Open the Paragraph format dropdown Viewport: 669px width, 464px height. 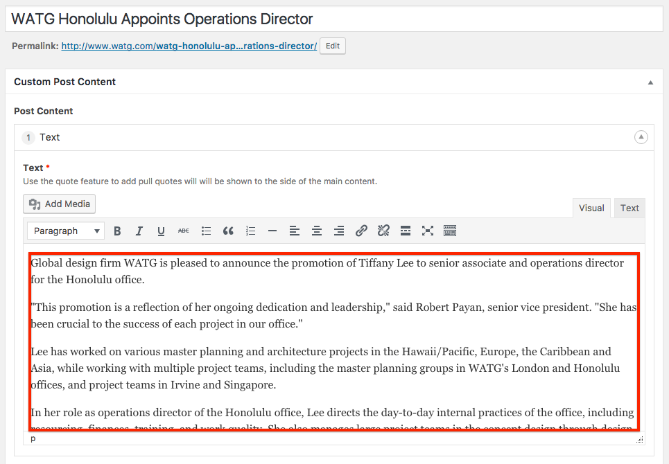(67, 231)
